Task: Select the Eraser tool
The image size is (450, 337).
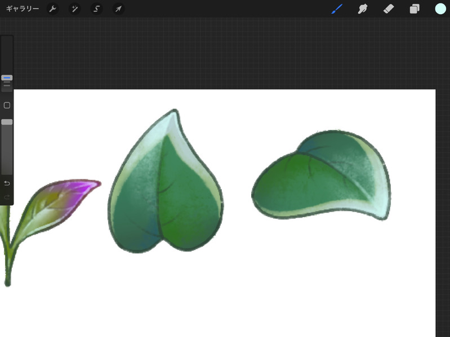Action: [x=389, y=9]
